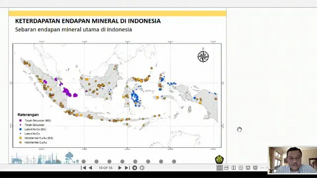Go to the previous page
317x178 pixels.
click(x=90, y=168)
